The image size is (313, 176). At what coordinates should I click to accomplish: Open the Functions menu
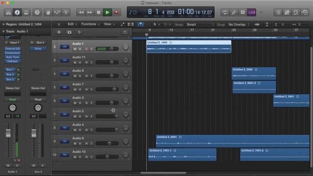pos(90,24)
